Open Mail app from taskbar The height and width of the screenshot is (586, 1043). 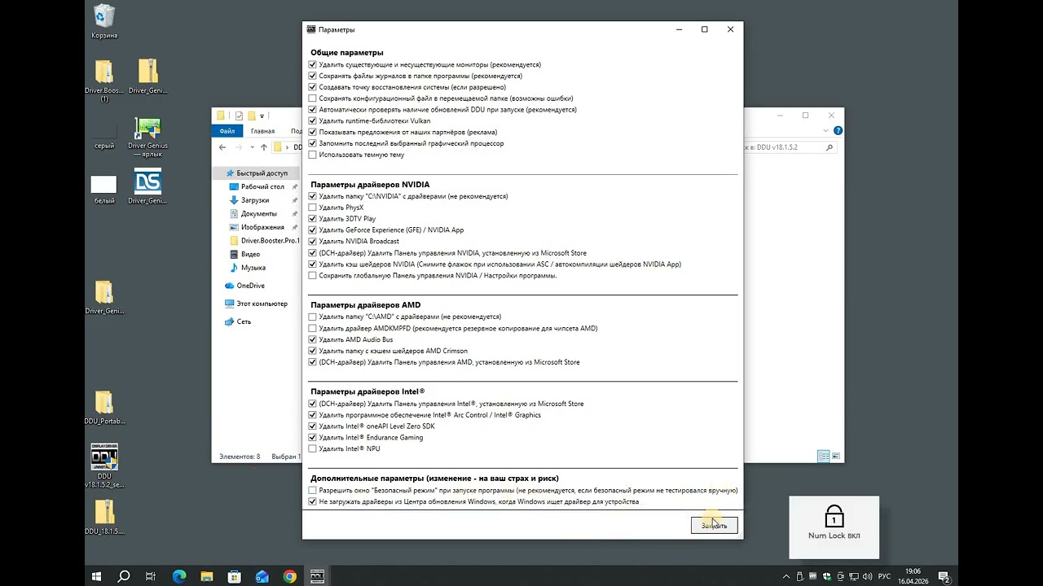pyautogui.click(x=262, y=576)
